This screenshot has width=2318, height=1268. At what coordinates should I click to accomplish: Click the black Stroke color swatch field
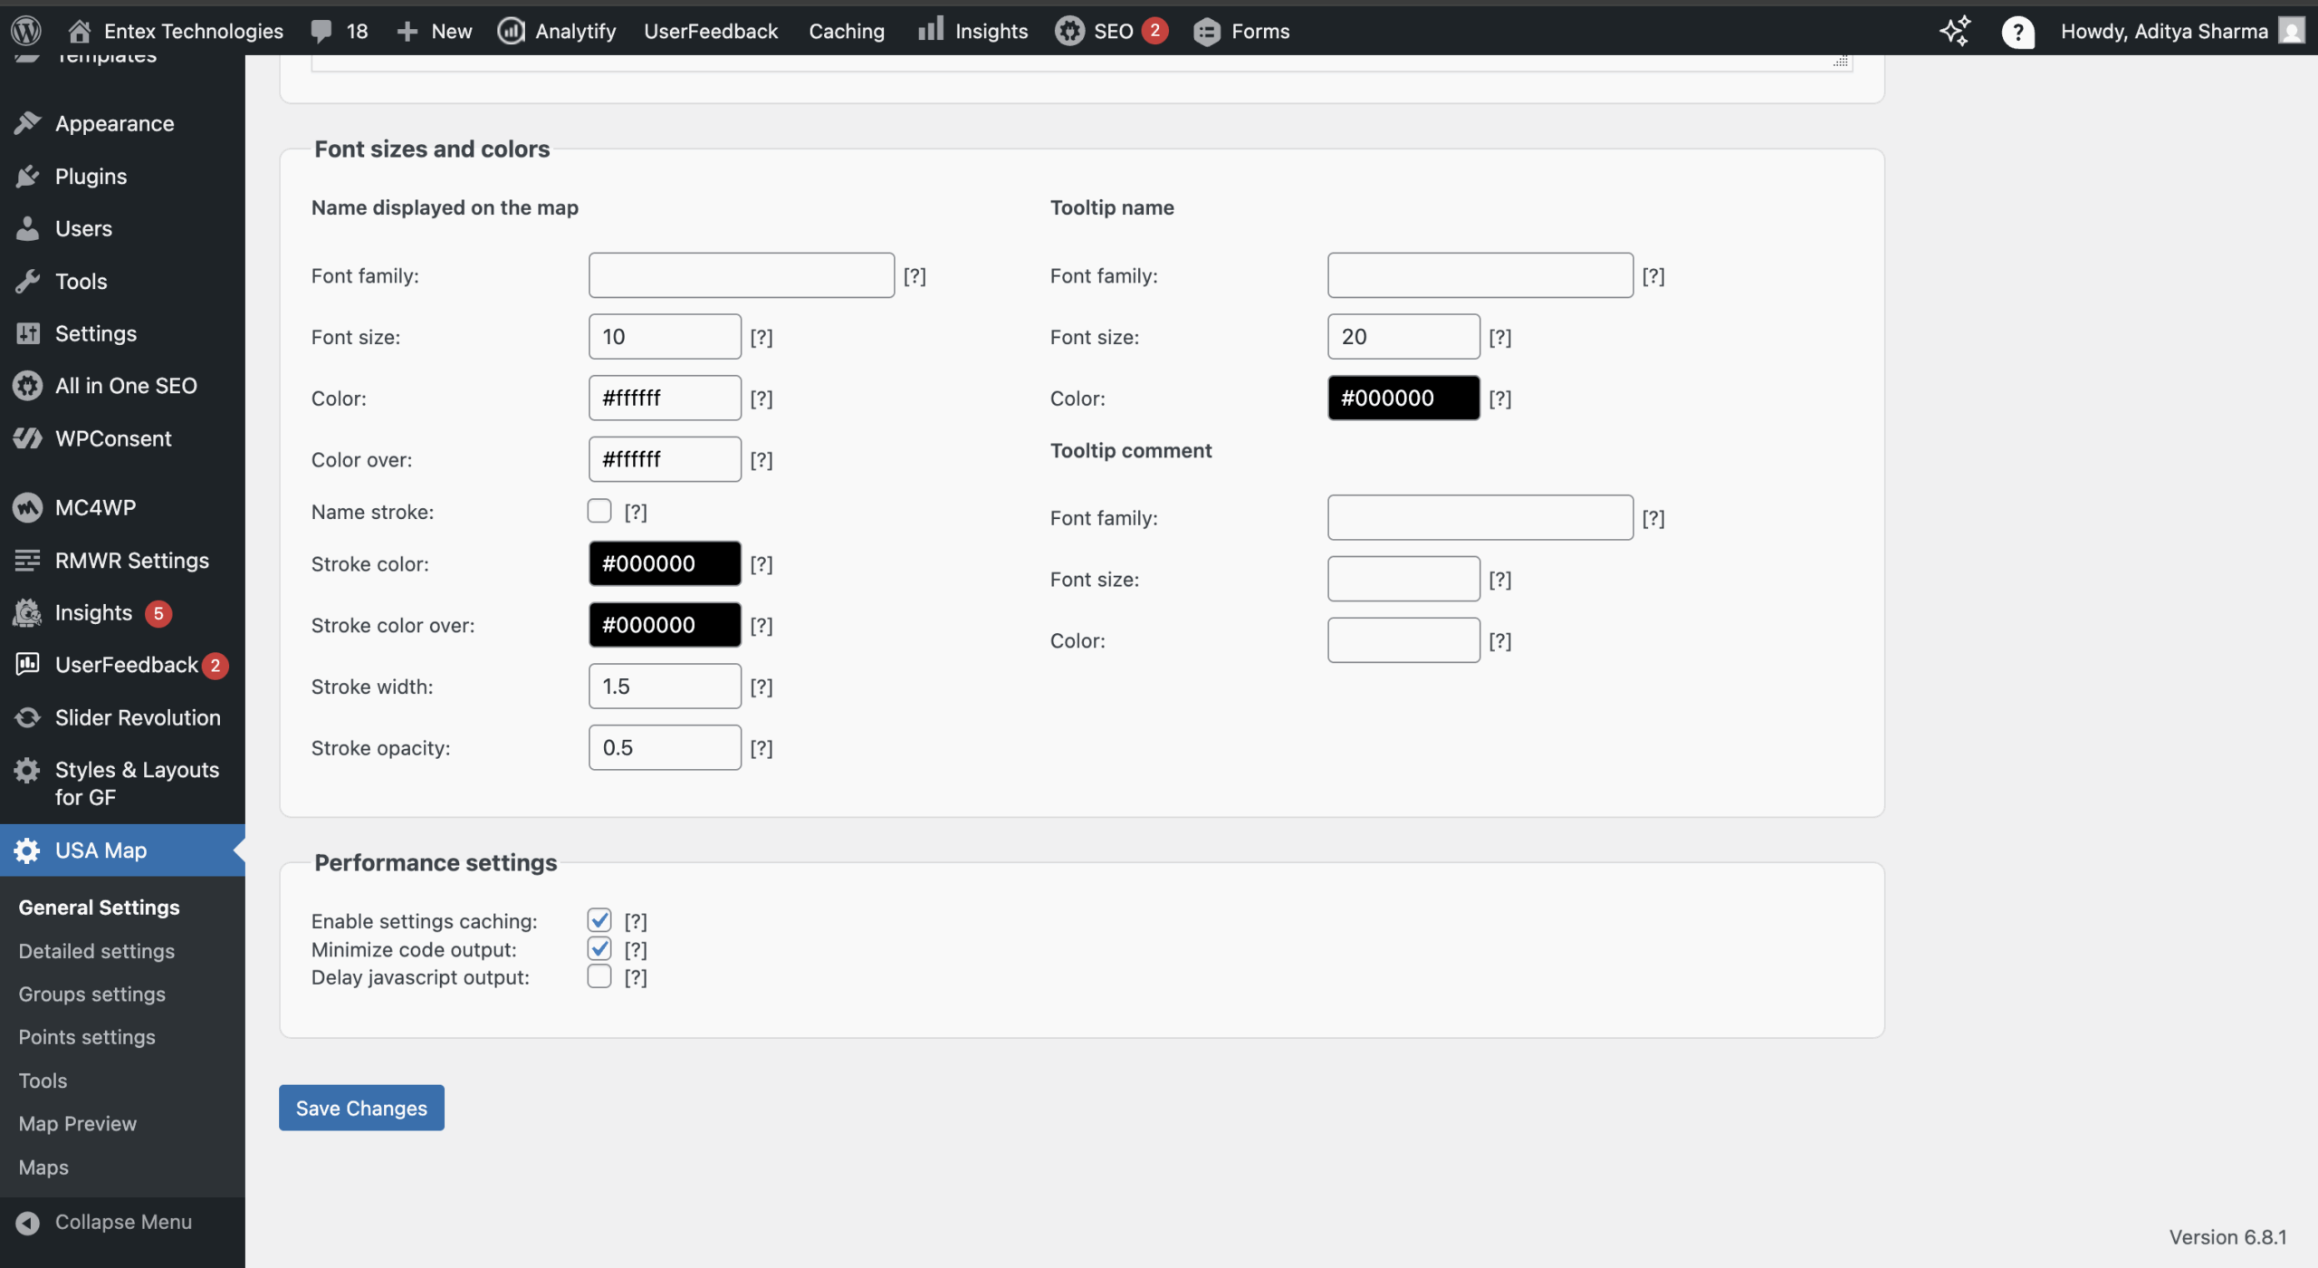tap(664, 563)
